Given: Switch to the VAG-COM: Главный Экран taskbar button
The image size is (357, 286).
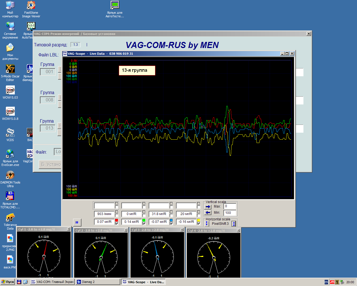Looking at the screenshot, I should coord(52,282).
